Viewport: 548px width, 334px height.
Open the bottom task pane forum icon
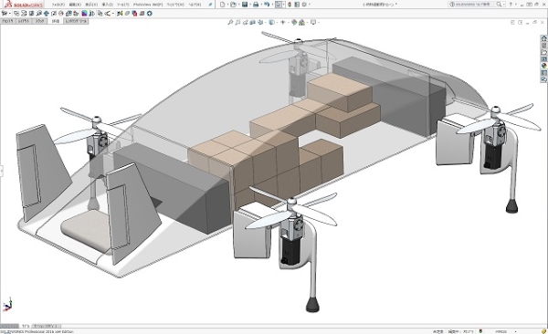click(x=543, y=79)
